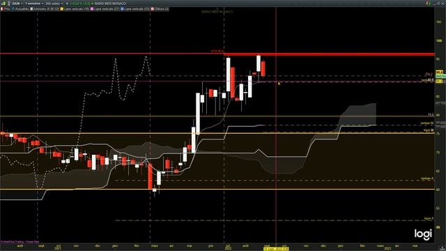The image size is (446, 251).
Task: Change the '1 semaine' timeframe dropdown
Action: coord(33,3)
